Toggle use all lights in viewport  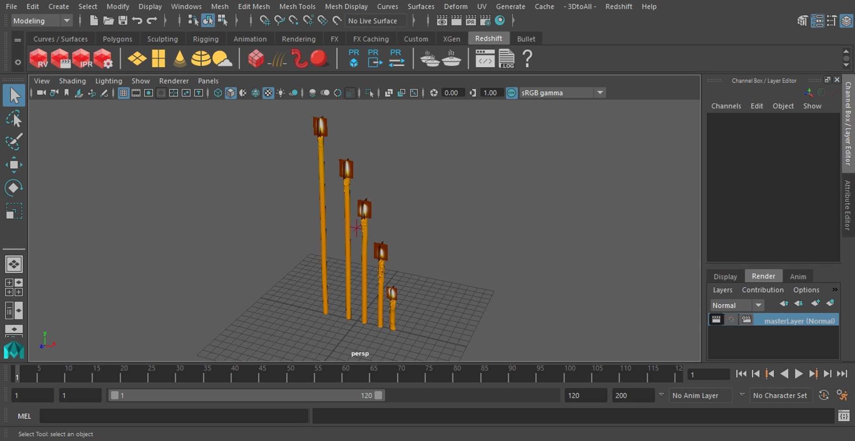pos(281,93)
